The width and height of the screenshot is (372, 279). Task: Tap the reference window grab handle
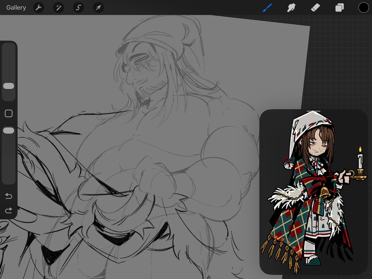313,111
